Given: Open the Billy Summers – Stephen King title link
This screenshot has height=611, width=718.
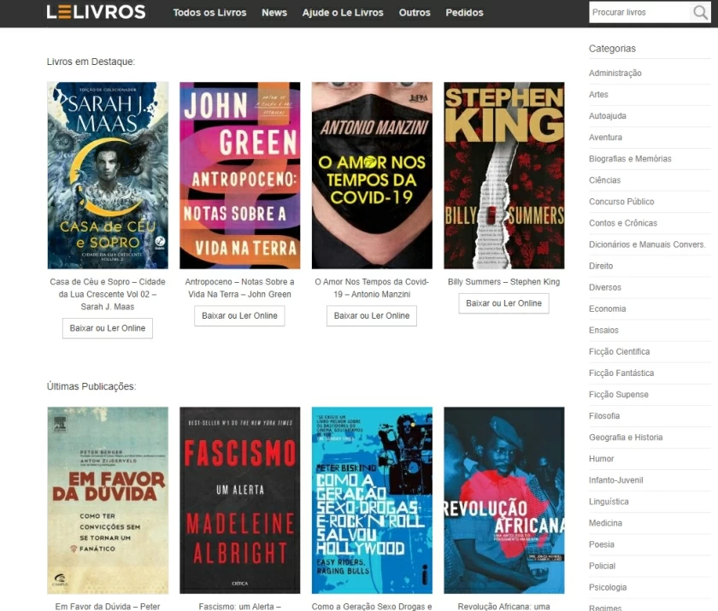Looking at the screenshot, I should point(503,281).
